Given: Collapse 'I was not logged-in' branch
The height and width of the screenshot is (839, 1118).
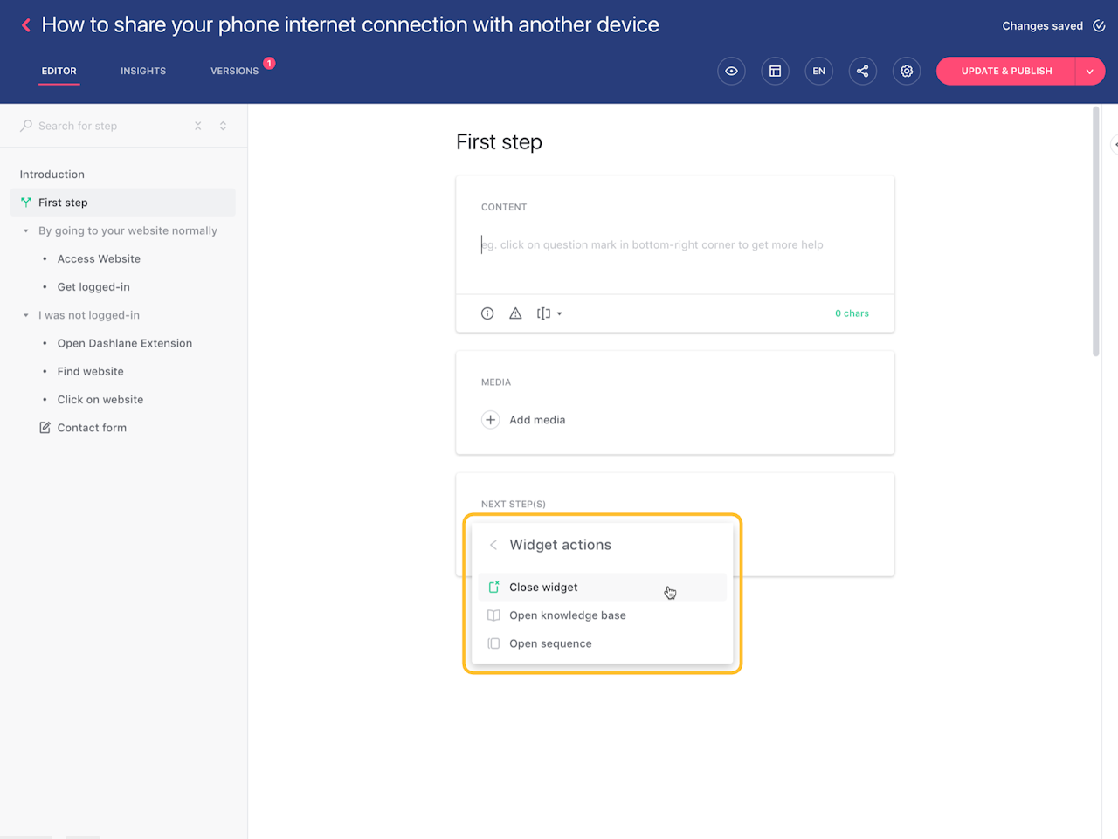Looking at the screenshot, I should pos(26,315).
